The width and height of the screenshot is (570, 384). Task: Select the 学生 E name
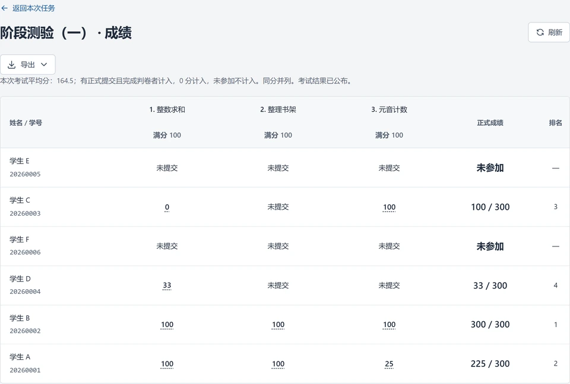click(20, 161)
